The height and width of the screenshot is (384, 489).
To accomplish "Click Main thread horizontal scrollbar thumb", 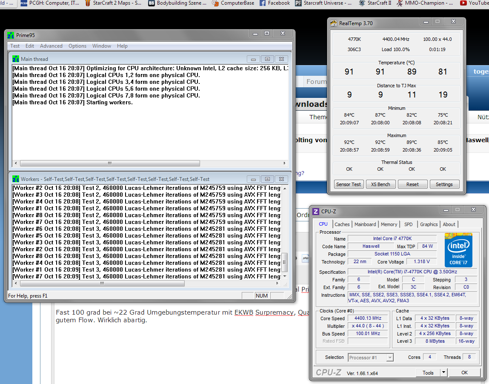I will click(110, 163).
